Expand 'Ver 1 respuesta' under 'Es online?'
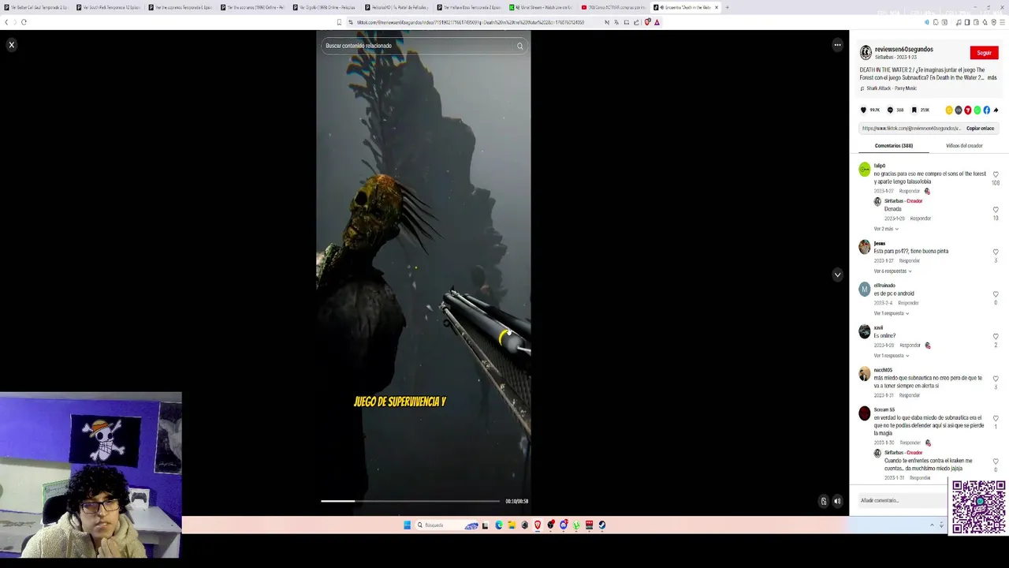The width and height of the screenshot is (1009, 568). [x=891, y=356]
